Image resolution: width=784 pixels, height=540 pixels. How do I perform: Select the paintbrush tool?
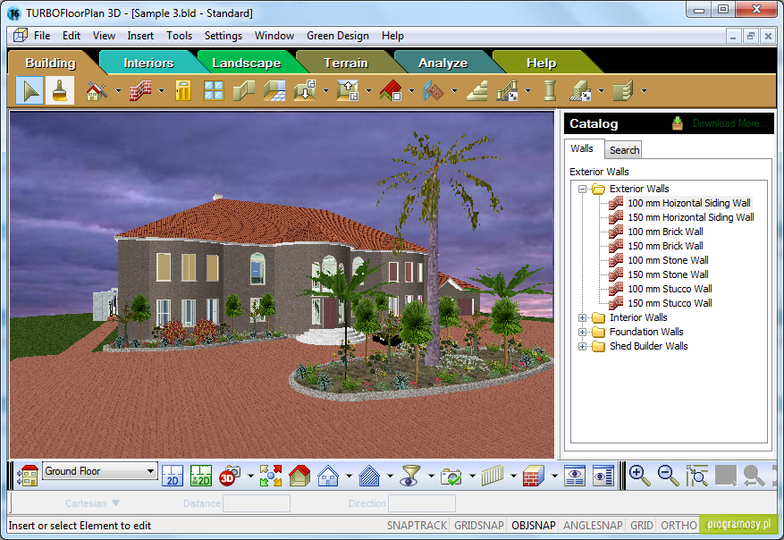tap(60, 90)
